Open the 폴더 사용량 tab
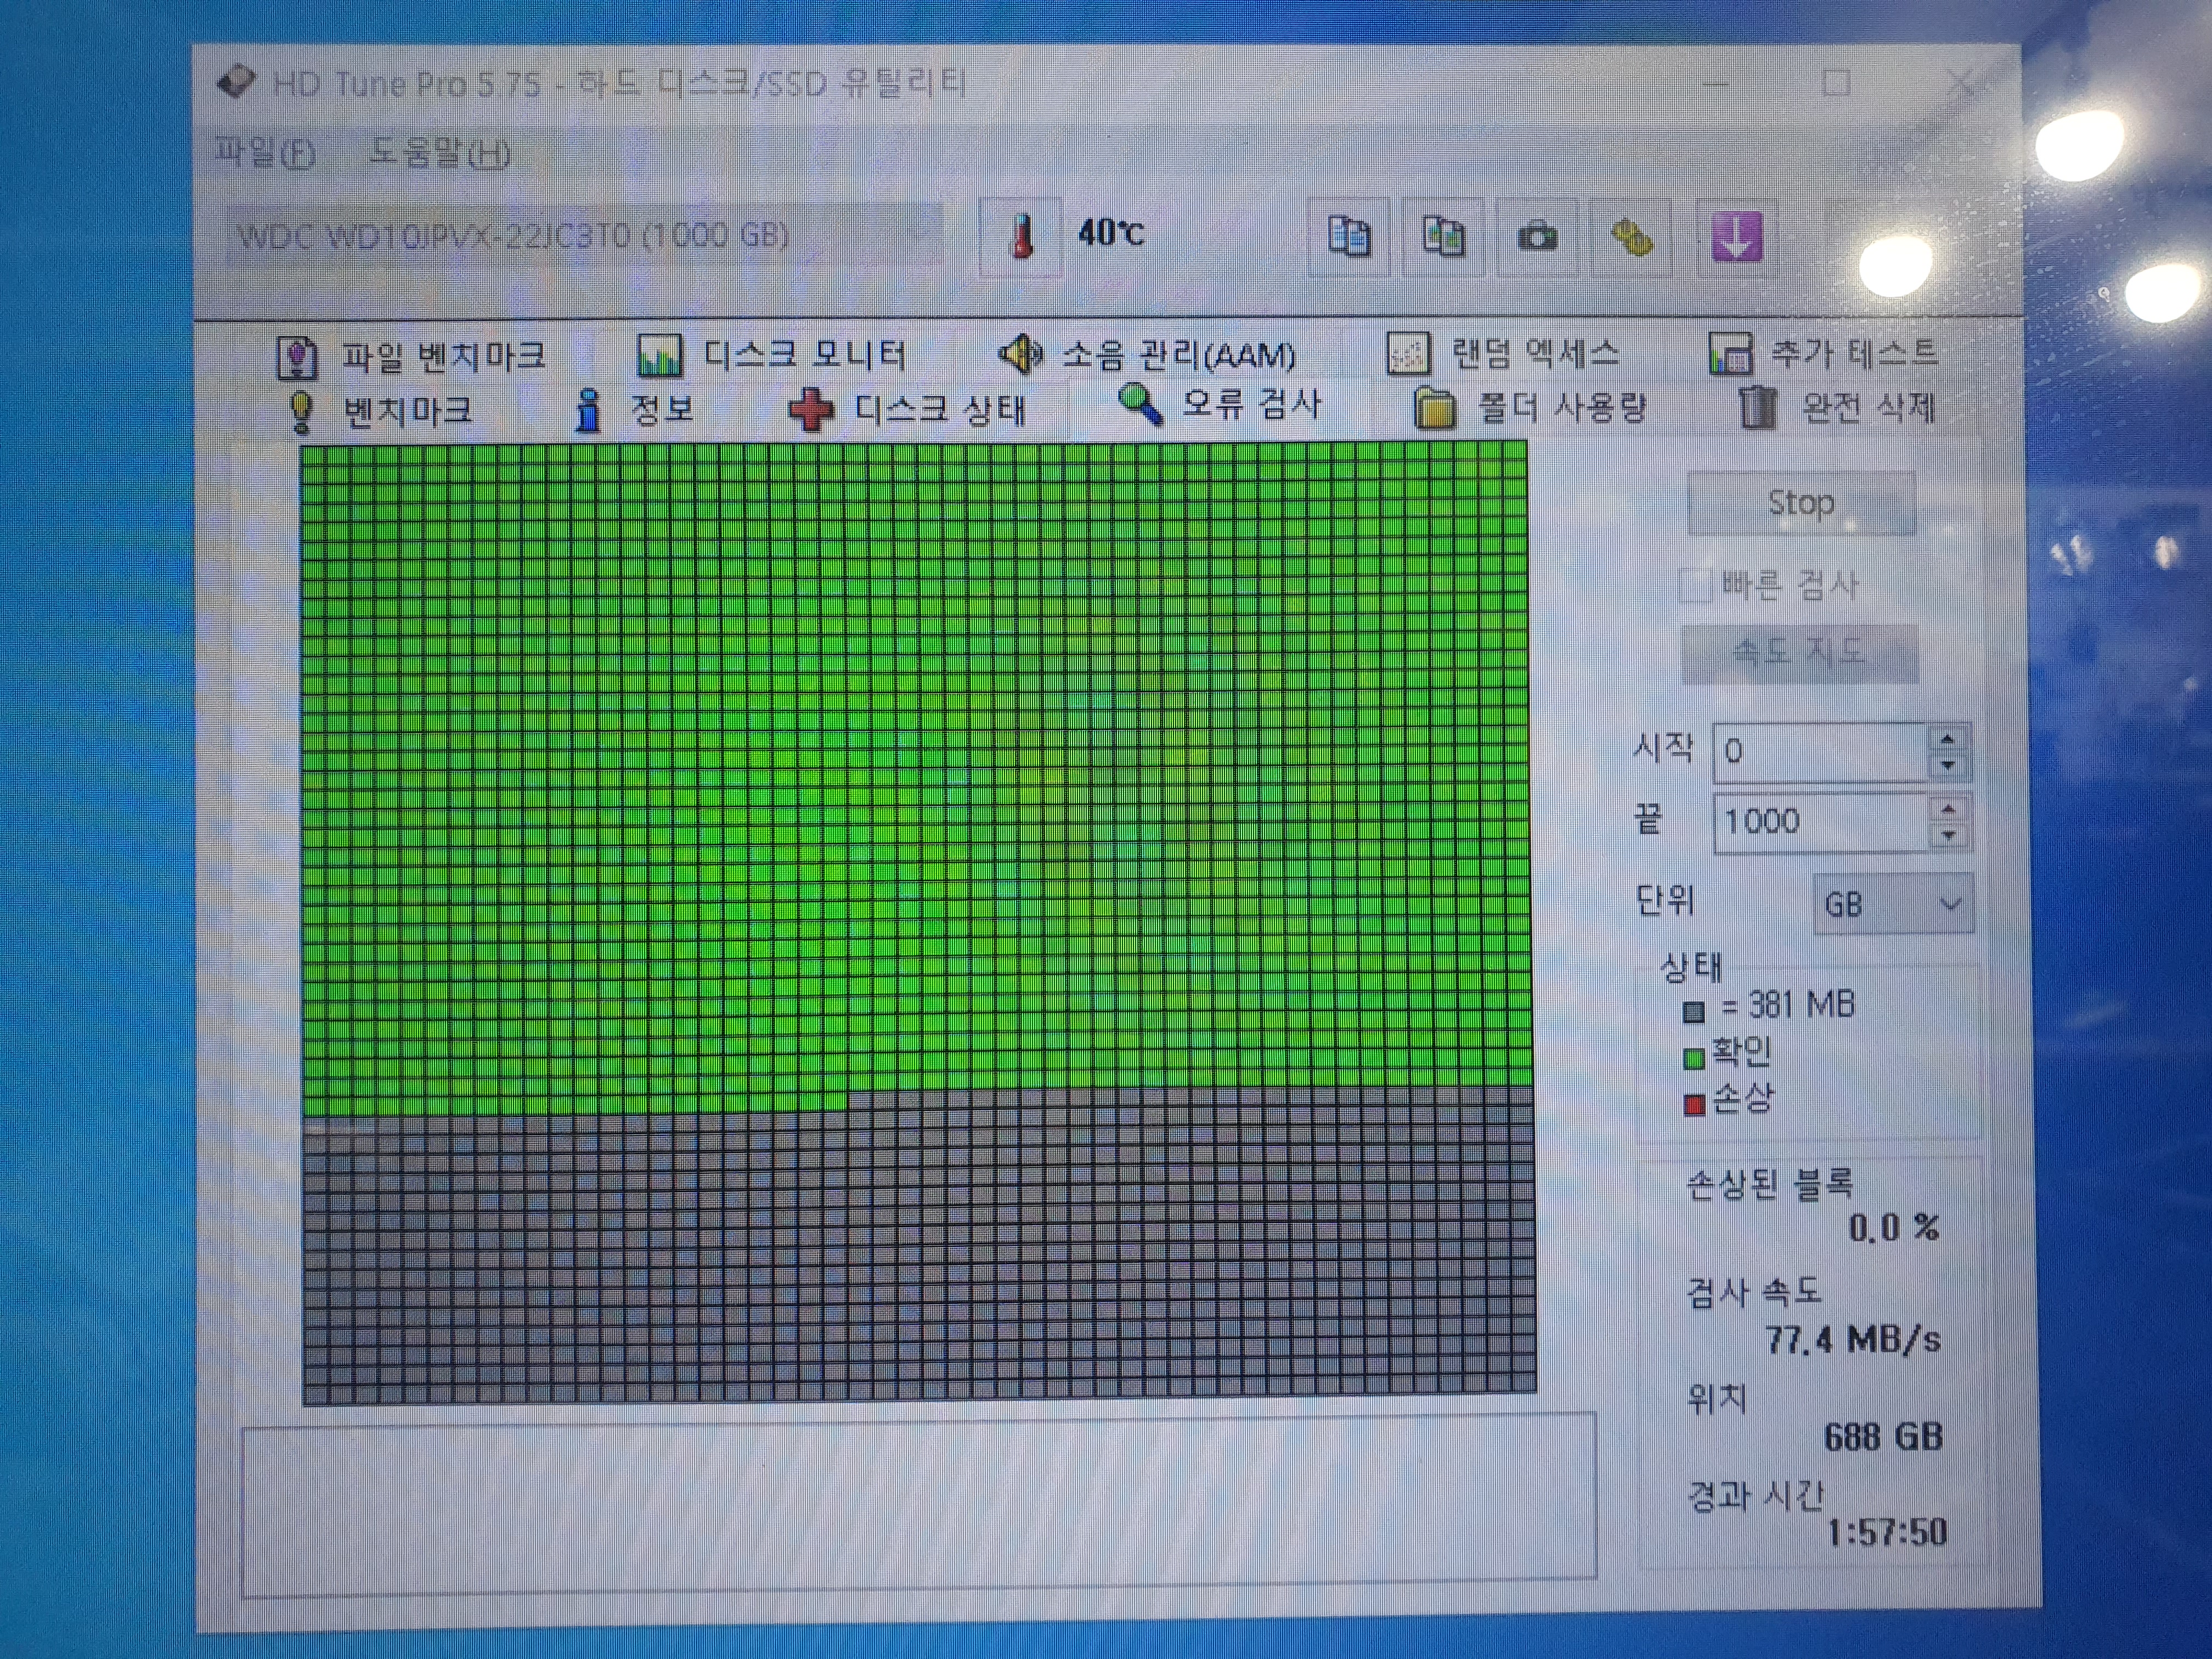2212x1659 pixels. coord(1530,408)
